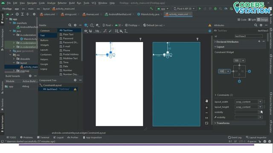Click the green Run app play button
The width and height of the screenshot is (273, 153).
tap(200, 8)
